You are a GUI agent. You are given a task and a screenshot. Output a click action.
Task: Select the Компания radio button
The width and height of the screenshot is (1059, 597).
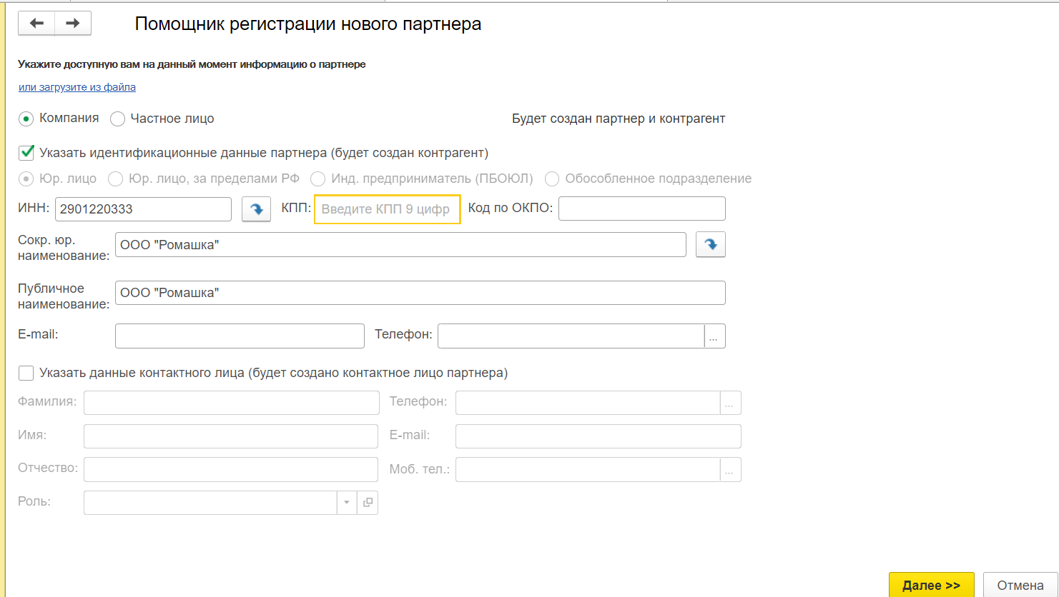point(26,119)
